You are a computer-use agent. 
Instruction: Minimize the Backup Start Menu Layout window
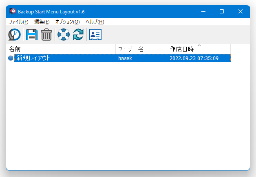tap(203, 11)
